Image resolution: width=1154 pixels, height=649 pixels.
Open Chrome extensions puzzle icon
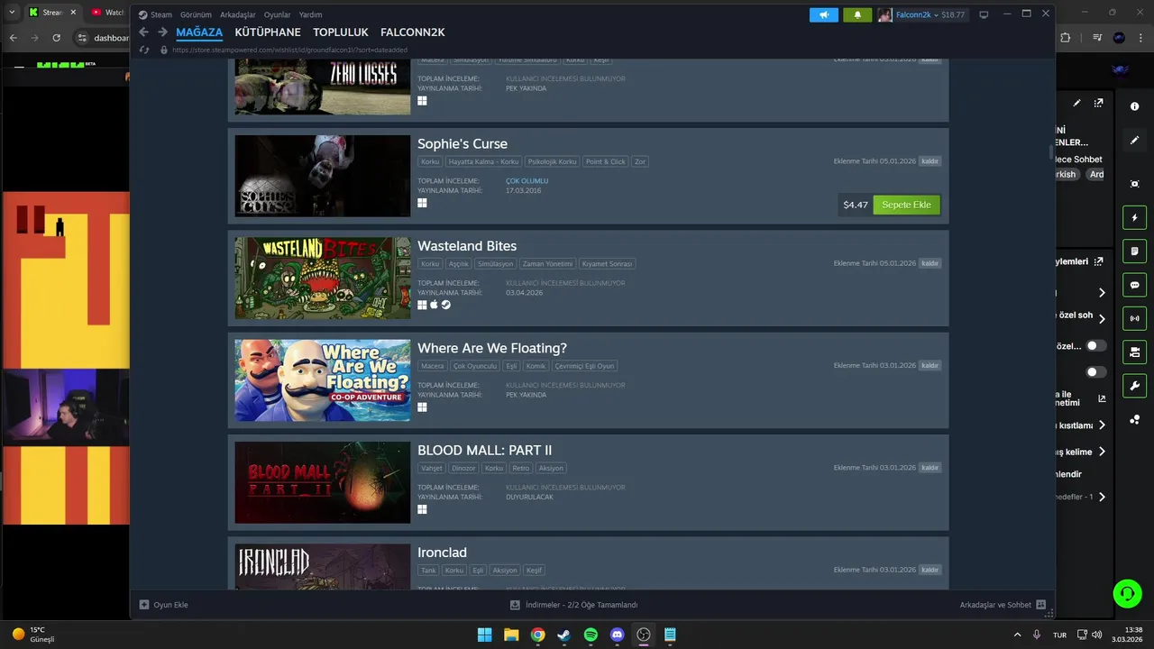tap(1065, 38)
